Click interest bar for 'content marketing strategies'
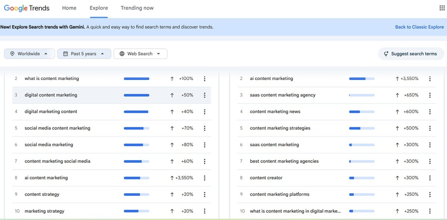Viewport: 447px width, 220px height. [362, 128]
